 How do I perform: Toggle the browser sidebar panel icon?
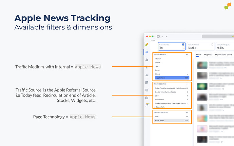point(158,36)
